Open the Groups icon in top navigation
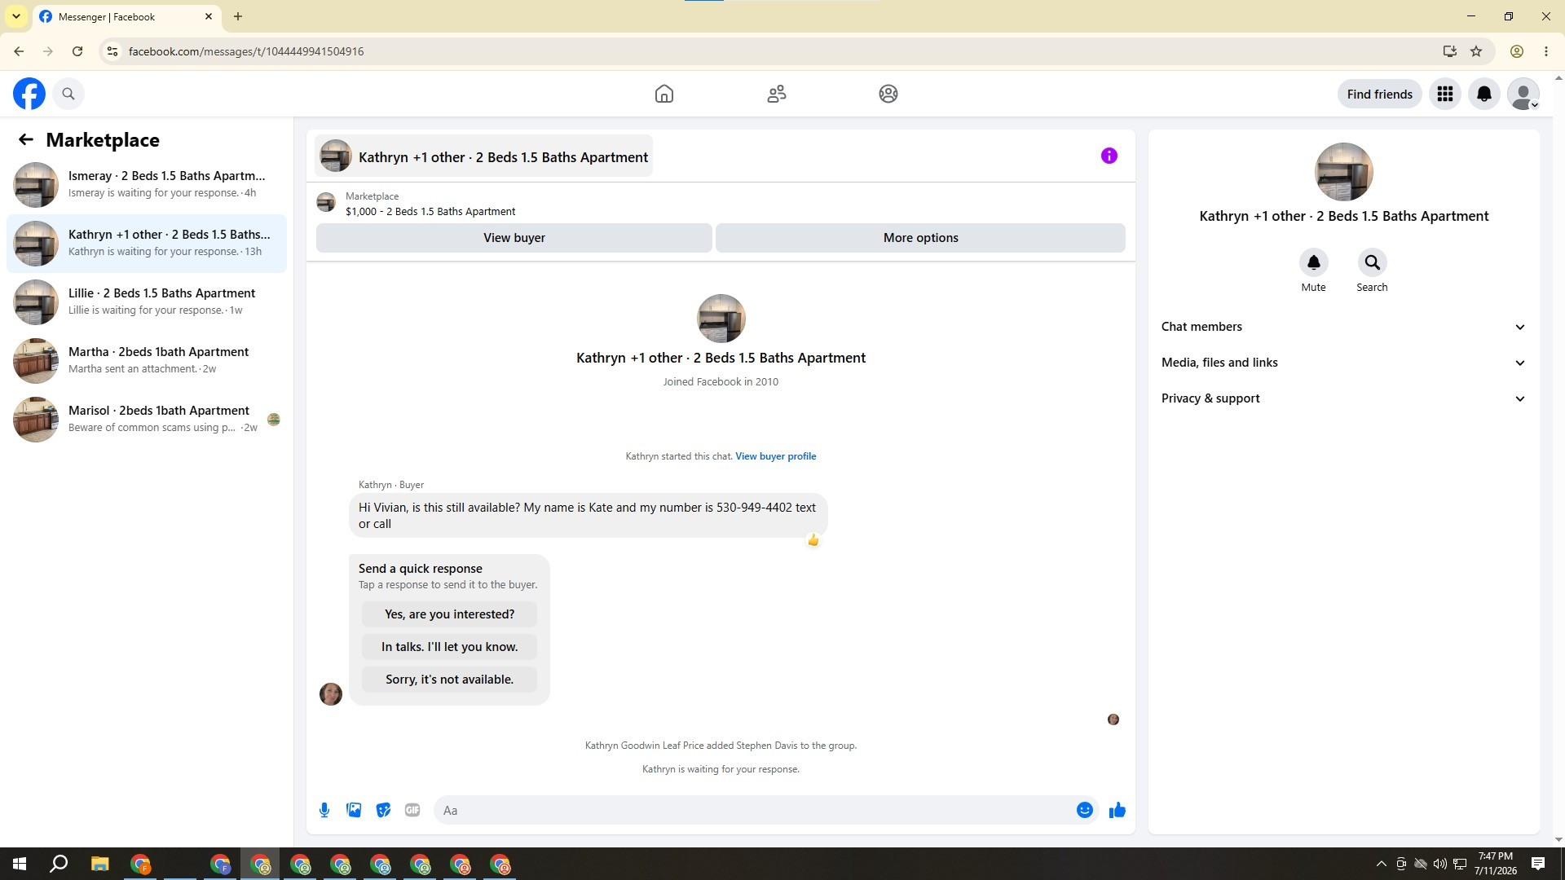 point(888,94)
